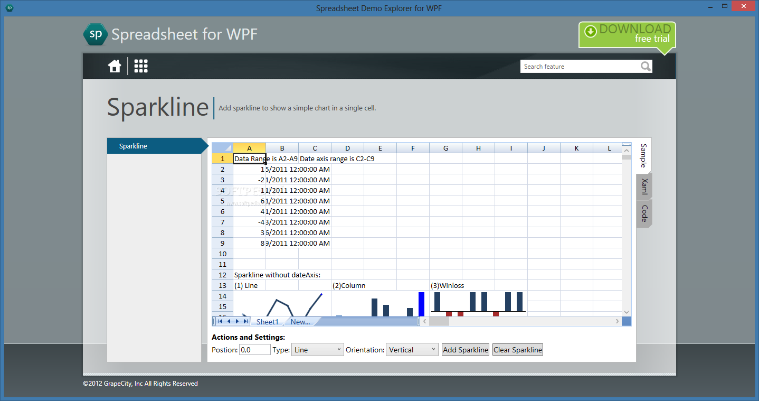Click cell with 'Date axis range is C2-C9'
The image size is (759, 401).
coord(337,158)
